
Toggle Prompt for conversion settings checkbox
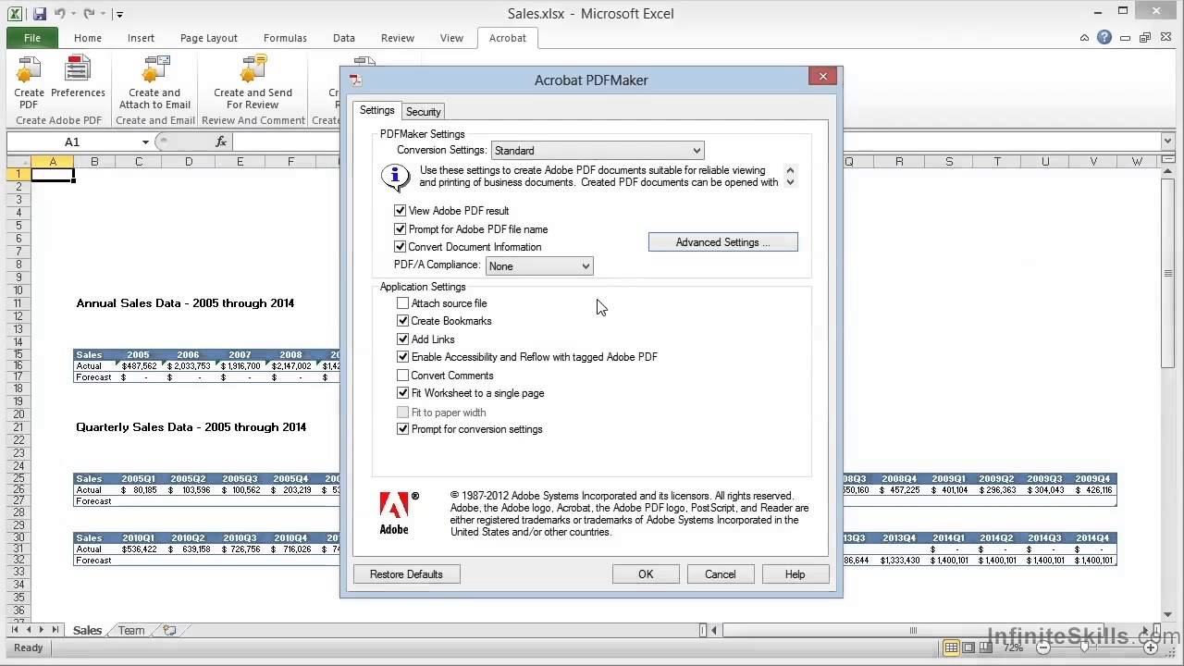pyautogui.click(x=402, y=429)
